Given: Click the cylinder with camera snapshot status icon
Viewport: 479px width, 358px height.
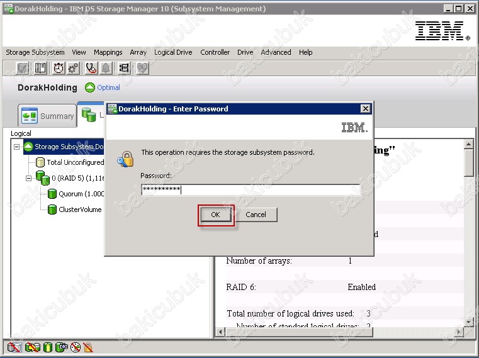Looking at the screenshot, I should click(62, 347).
